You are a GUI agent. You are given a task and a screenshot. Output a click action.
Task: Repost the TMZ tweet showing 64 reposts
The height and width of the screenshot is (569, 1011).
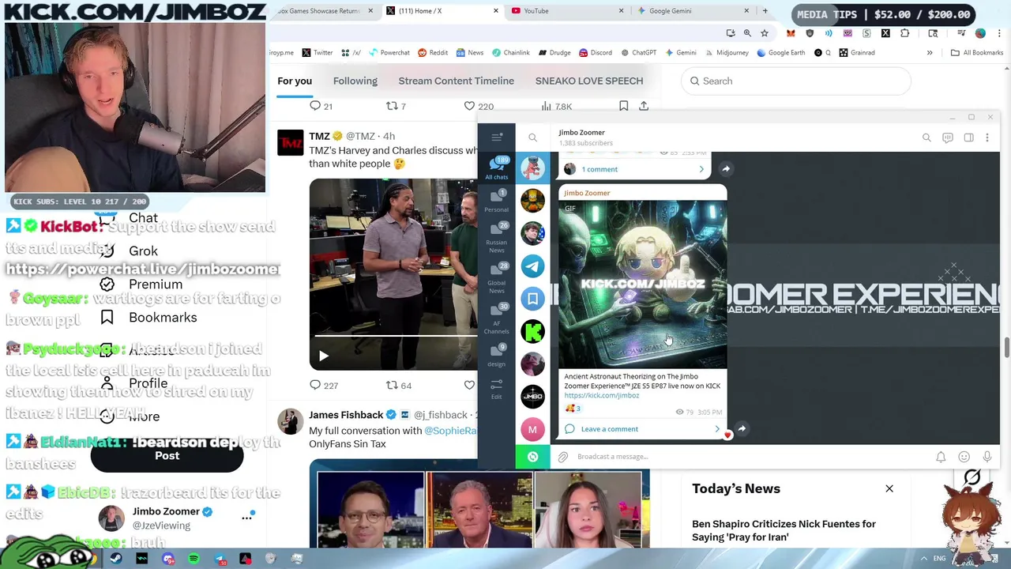[398, 385]
